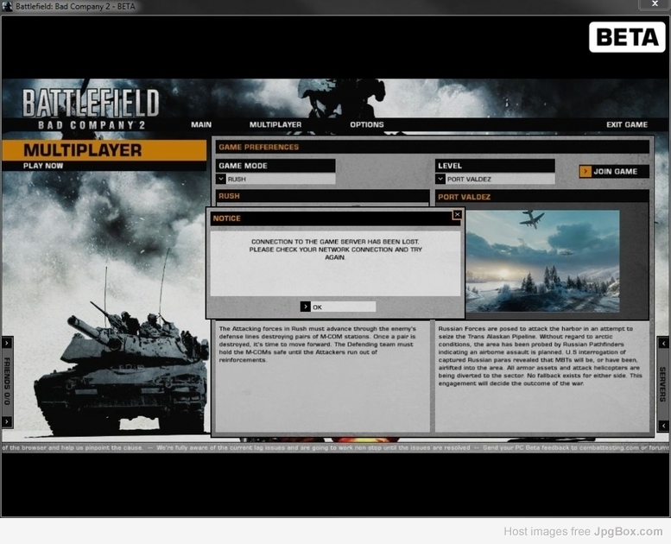The image size is (671, 544).
Task: Expand the Game Mode dropdown arrow
Action: [x=221, y=179]
